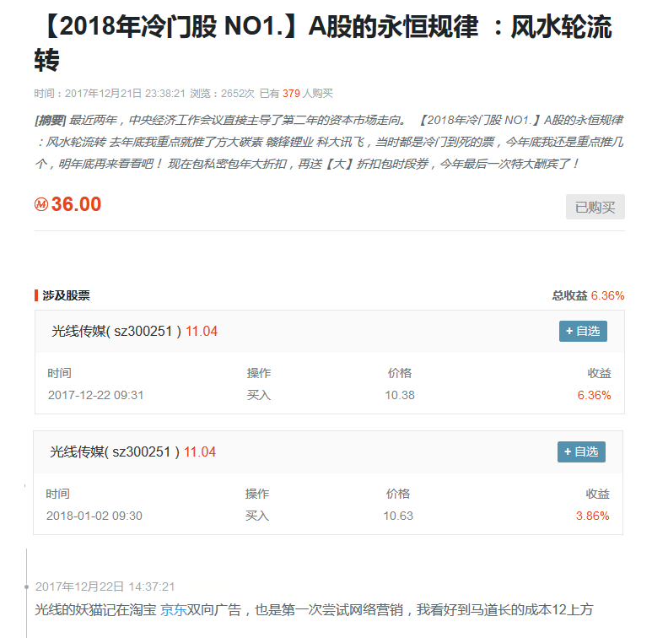The width and height of the screenshot is (652, 638).
Task: Click the 总收益 6.36% total return label
Action: [588, 295]
